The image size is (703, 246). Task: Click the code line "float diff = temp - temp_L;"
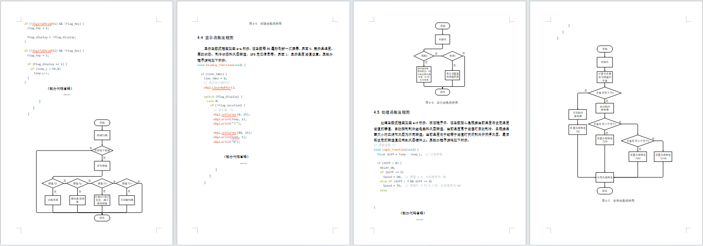pos(399,154)
